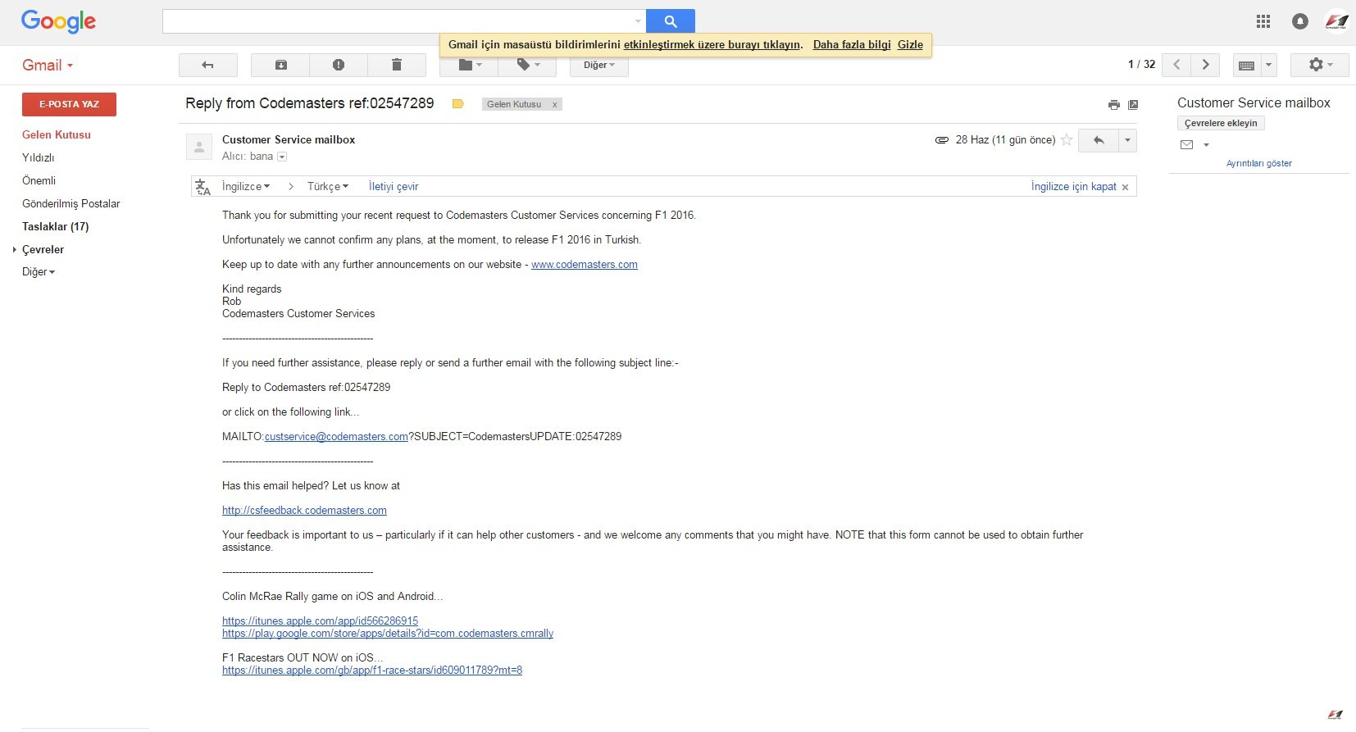This screenshot has width=1356, height=732.
Task: Open the Diğer actions dropdown in toolbar
Action: tap(598, 65)
